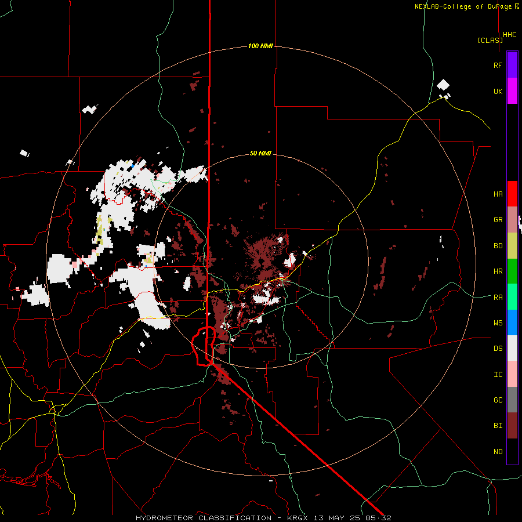The image size is (522, 522).
Task: Click the 'HA' legend label
Action: [498, 194]
